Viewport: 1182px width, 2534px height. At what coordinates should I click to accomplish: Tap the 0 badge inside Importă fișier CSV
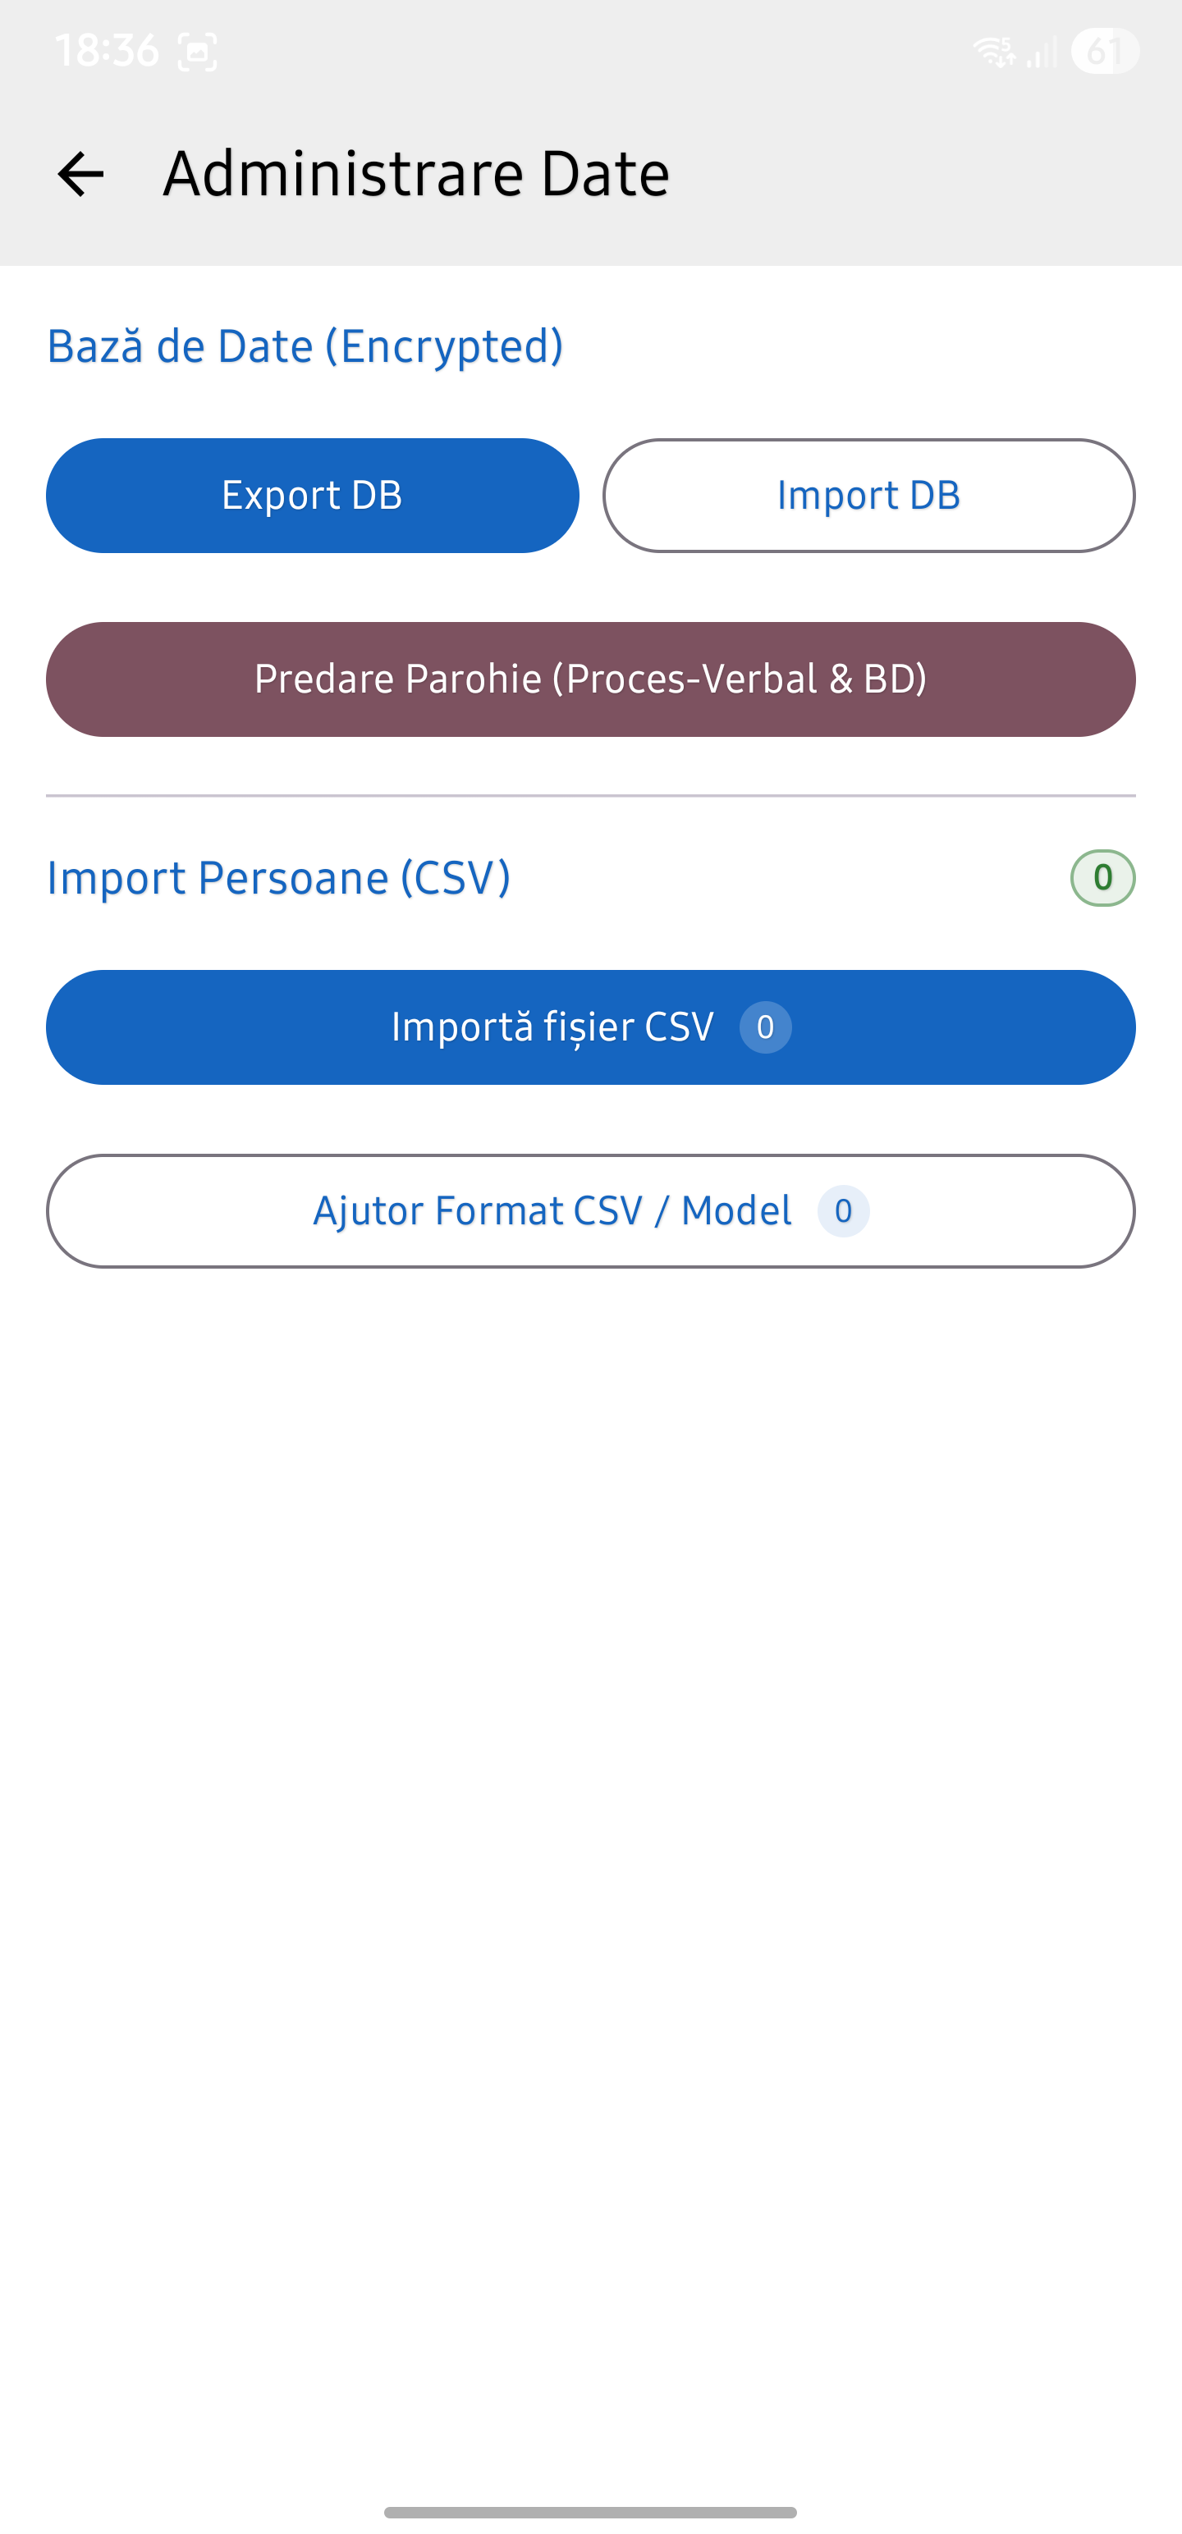[x=765, y=1027]
